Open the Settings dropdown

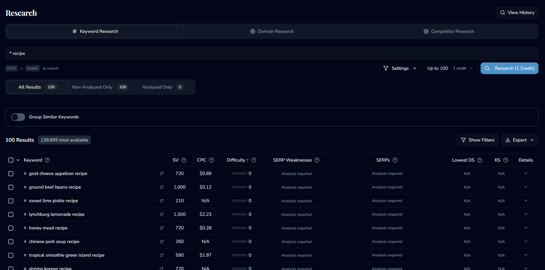(400, 68)
